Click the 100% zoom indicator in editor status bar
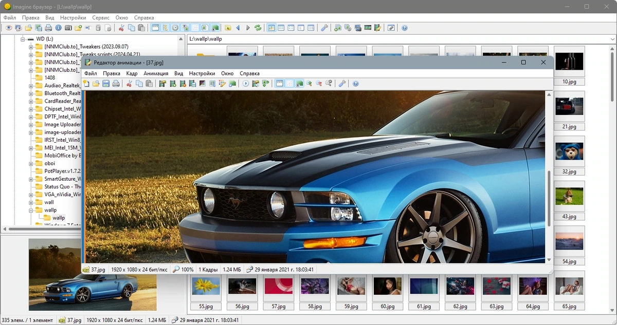Image resolution: width=617 pixels, height=325 pixels. 183,270
